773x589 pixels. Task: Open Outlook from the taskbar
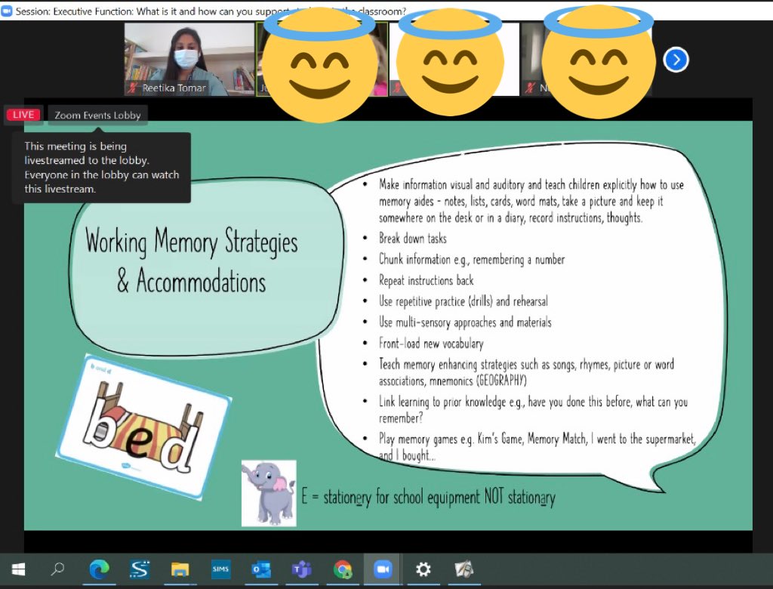click(x=260, y=570)
